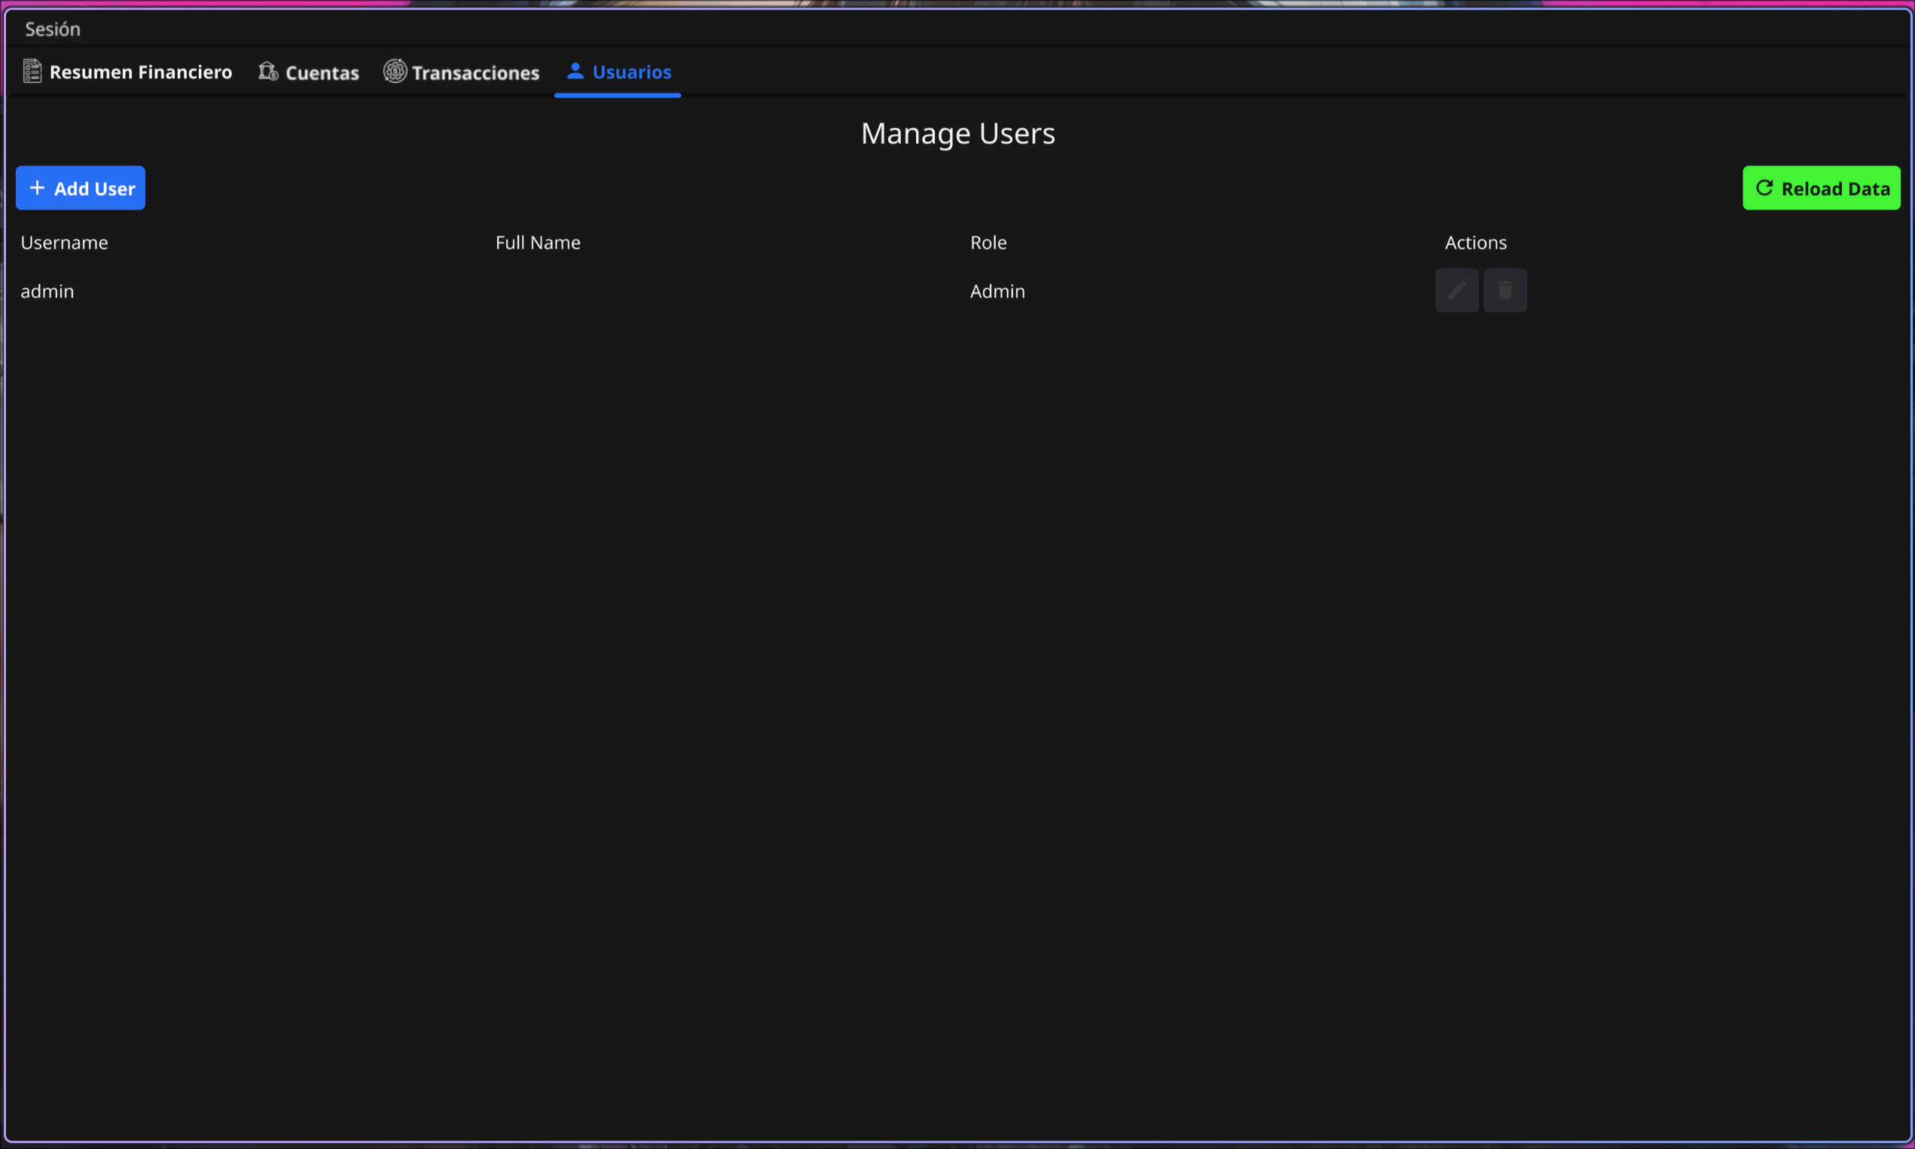Open the Sesión menu

pyautogui.click(x=53, y=29)
